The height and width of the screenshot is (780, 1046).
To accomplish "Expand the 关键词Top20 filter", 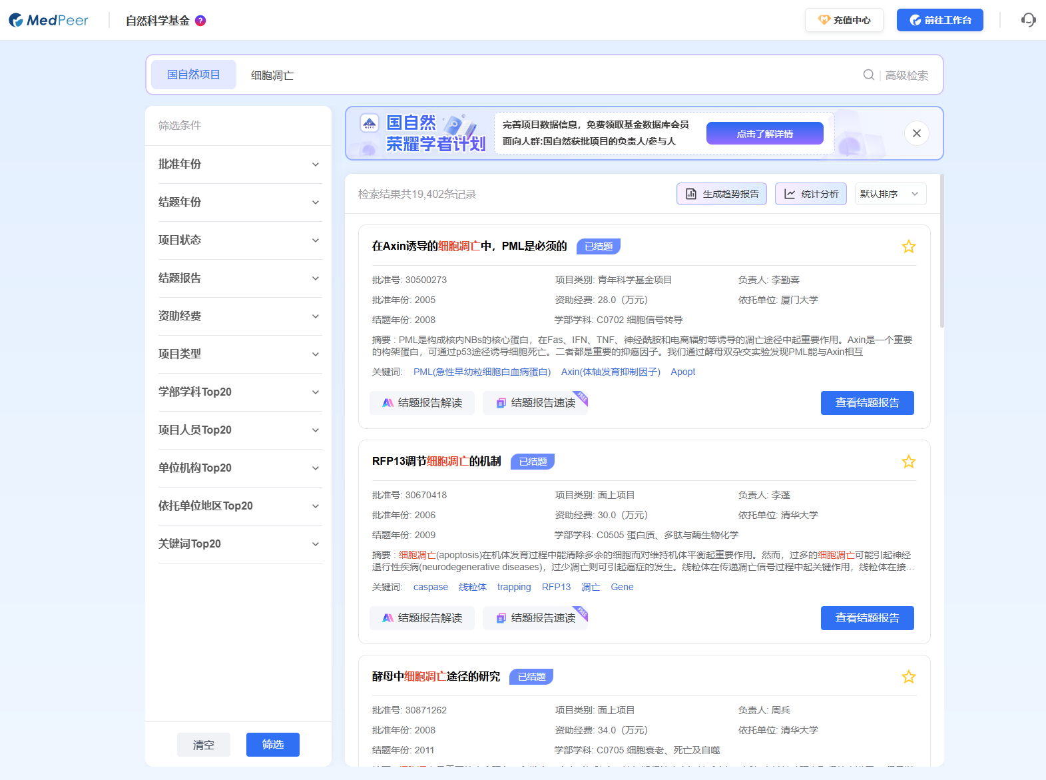I will [240, 544].
